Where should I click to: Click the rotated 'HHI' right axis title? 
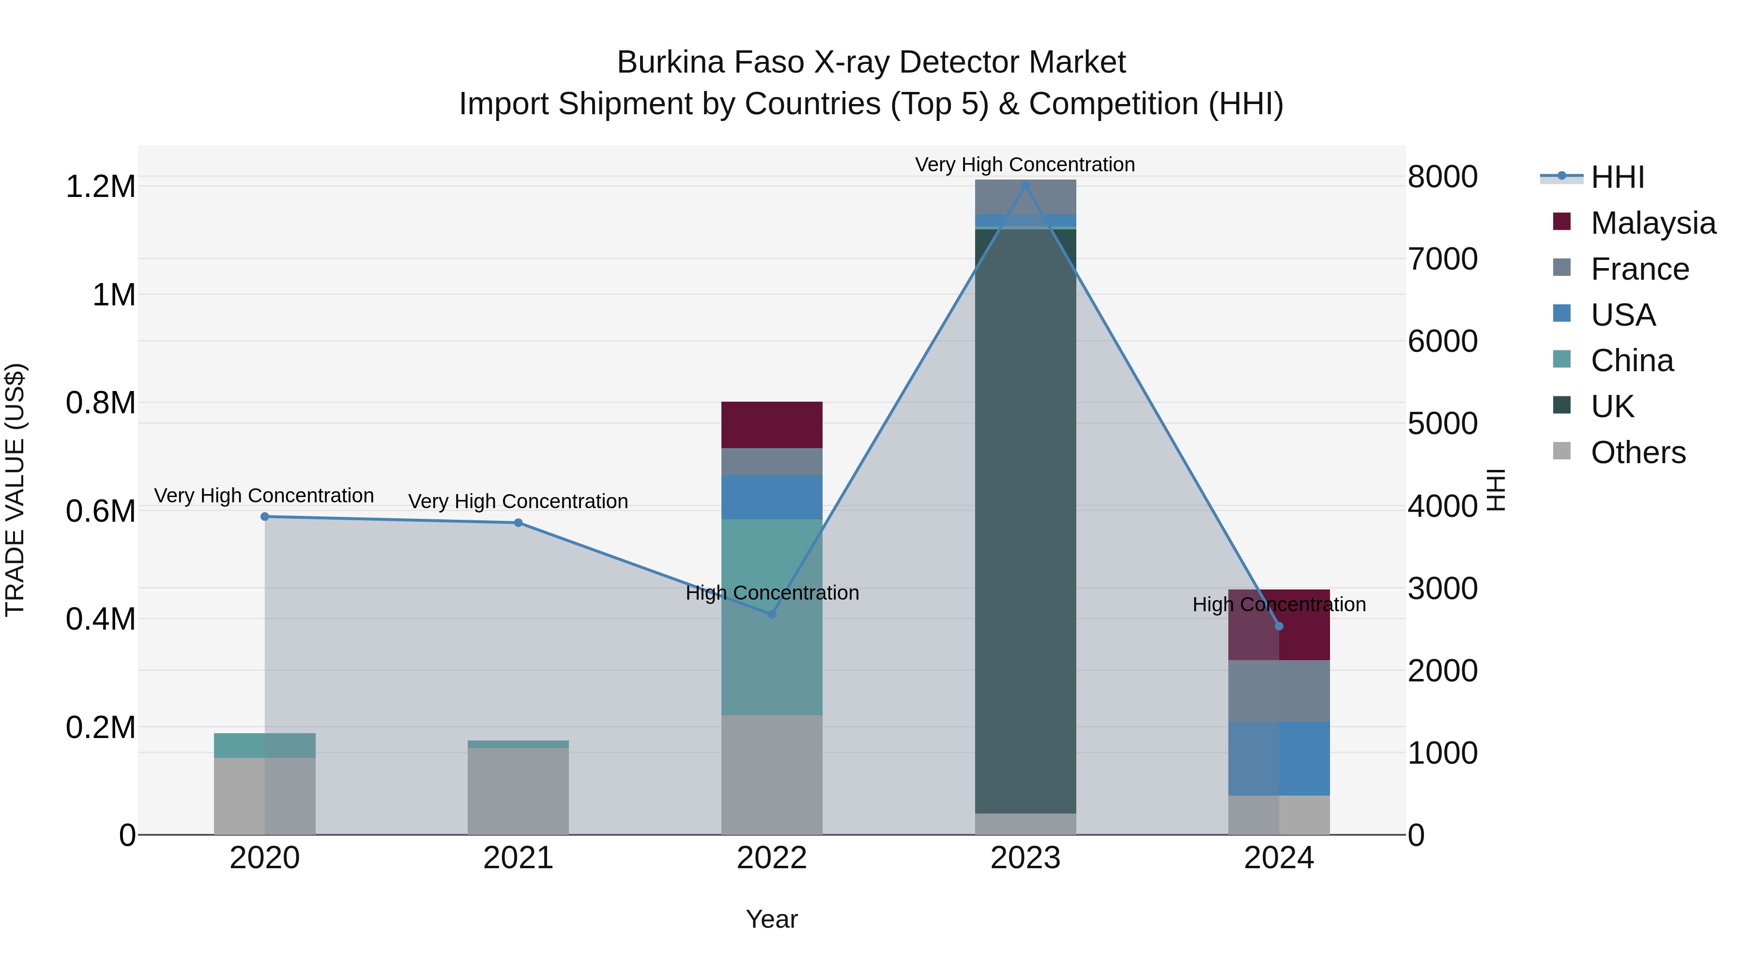pos(1496,490)
